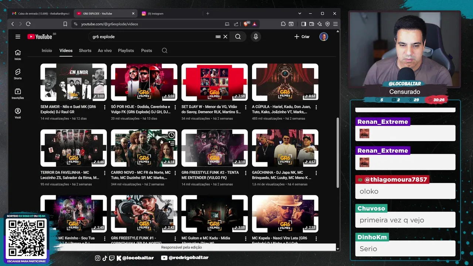The width and height of the screenshot is (473, 266).
Task: Open Brave Wallet icon
Action: tap(312, 24)
